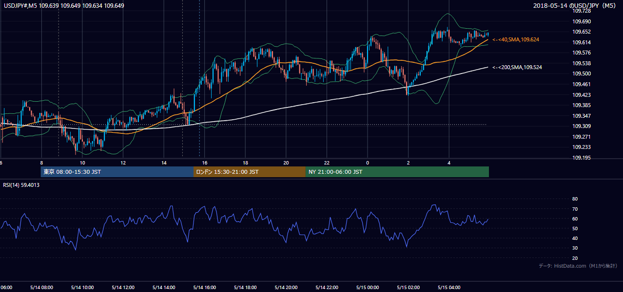Click hour label 20 on price chart axis

286,163
